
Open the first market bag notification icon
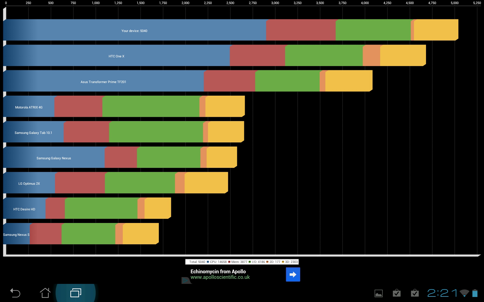pos(397,293)
